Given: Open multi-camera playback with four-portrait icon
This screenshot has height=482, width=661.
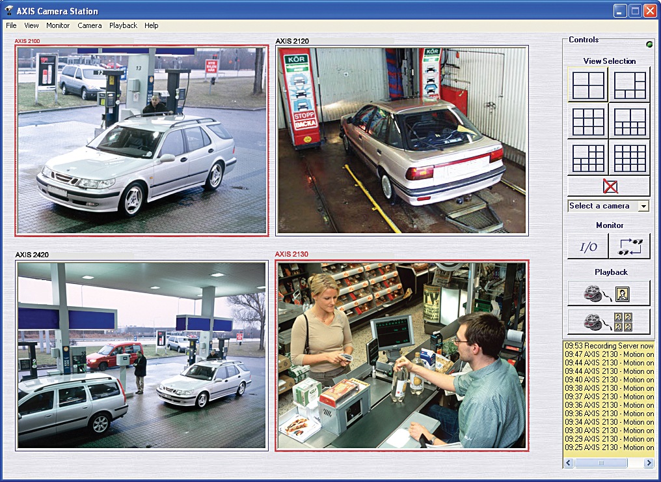Looking at the screenshot, I should [609, 322].
